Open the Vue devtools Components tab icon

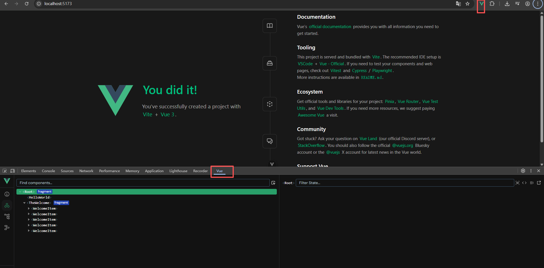(x=7, y=205)
